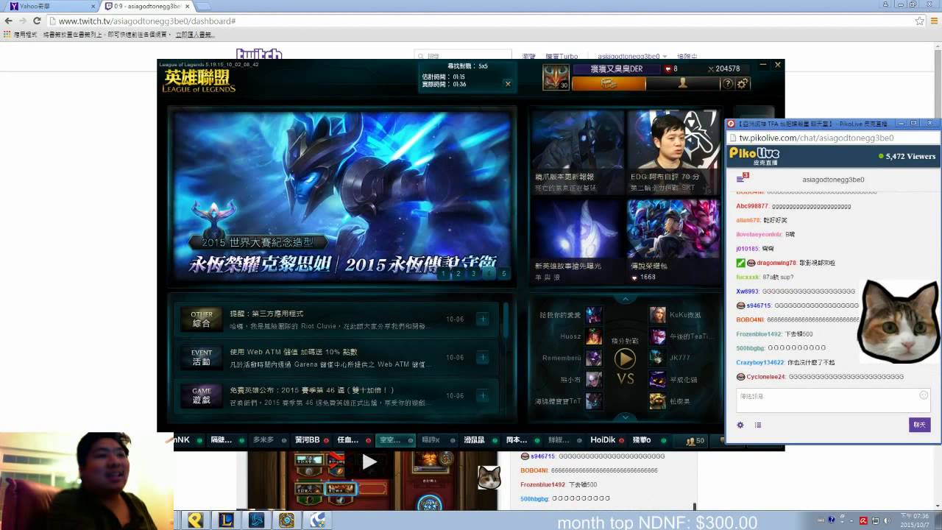Collapse the match panel with up chevron

[626, 299]
